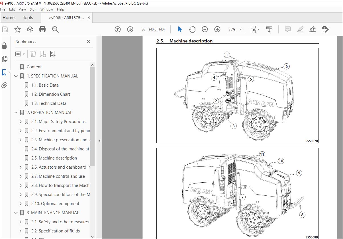Open the File menu
Image resolution: width=343 pixels, height=239 pixels.
3,9
